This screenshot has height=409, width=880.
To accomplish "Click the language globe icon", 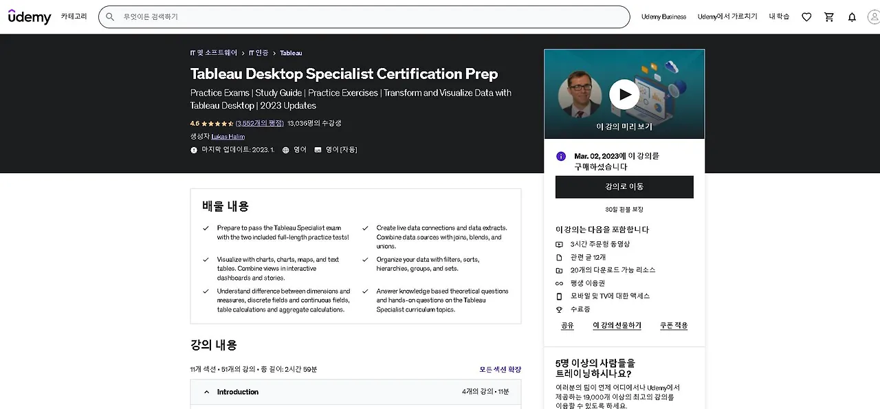I will point(286,150).
